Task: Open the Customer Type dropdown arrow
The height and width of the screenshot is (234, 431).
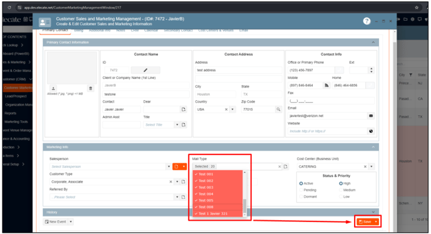Action: pos(177,181)
